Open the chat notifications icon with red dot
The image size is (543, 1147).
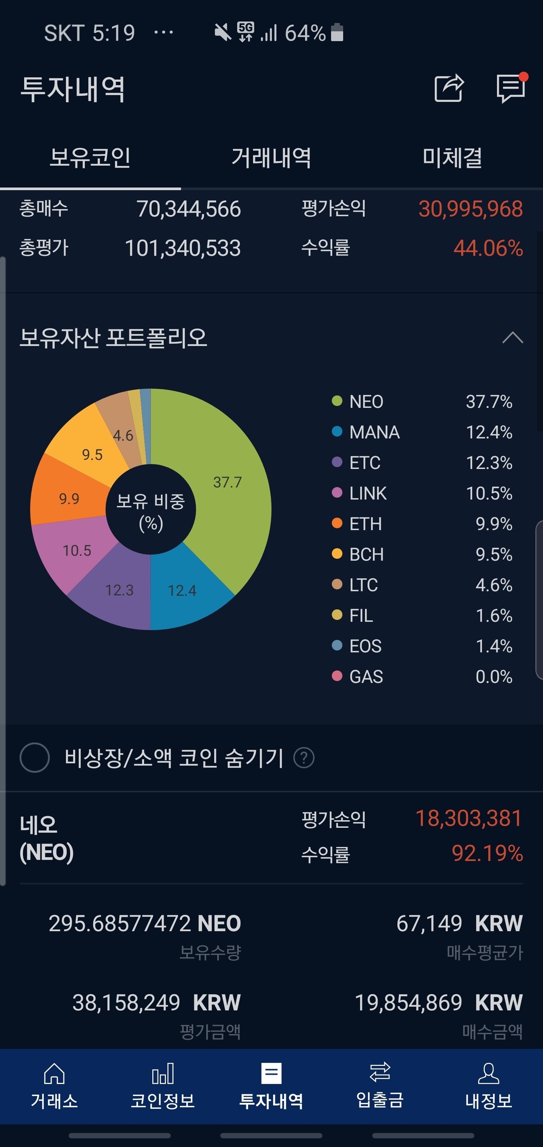[510, 87]
